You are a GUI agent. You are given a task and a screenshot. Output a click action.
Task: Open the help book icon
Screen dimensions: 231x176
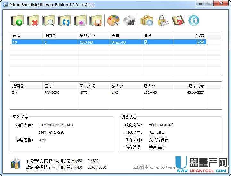click(x=178, y=20)
